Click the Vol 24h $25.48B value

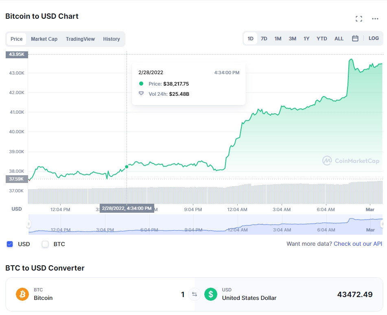[179, 94]
